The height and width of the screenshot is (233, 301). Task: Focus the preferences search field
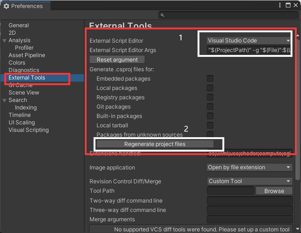[229, 15]
